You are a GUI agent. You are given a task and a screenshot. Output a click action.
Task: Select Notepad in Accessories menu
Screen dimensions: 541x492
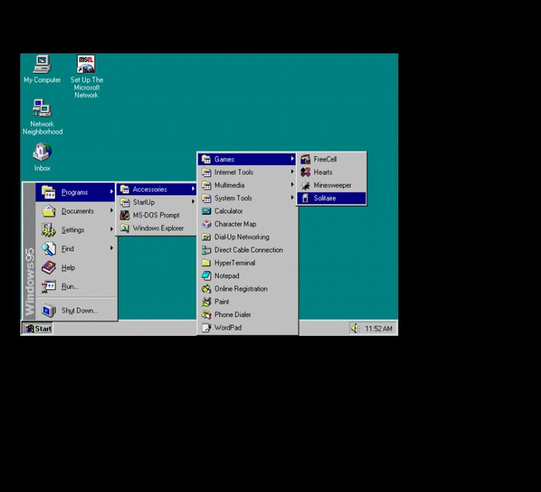[247, 276]
